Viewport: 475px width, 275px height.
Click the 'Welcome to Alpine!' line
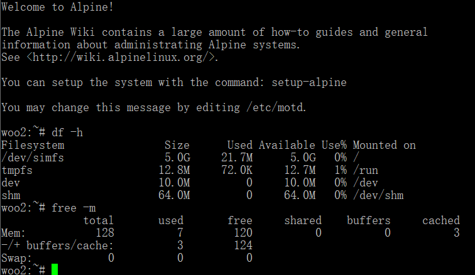[x=58, y=7]
